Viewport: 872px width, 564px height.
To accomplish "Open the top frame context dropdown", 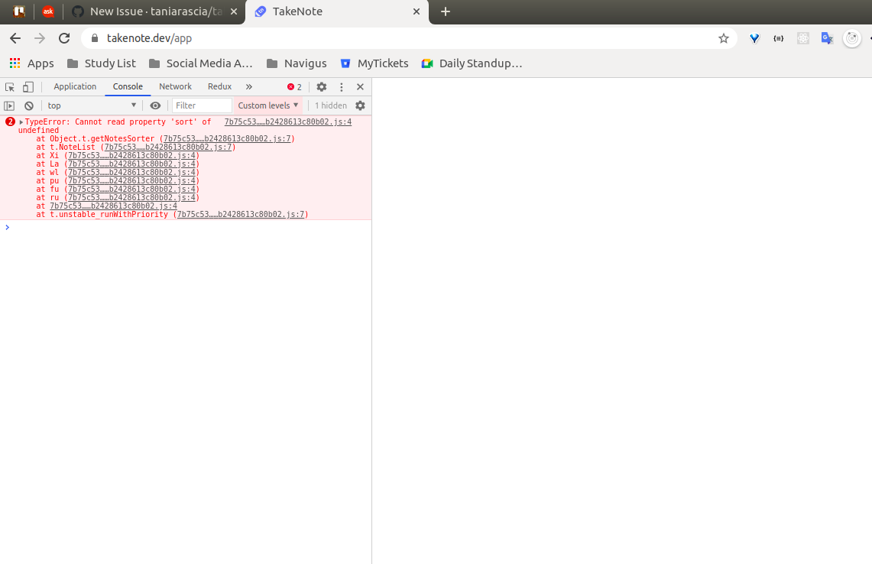I will [92, 105].
